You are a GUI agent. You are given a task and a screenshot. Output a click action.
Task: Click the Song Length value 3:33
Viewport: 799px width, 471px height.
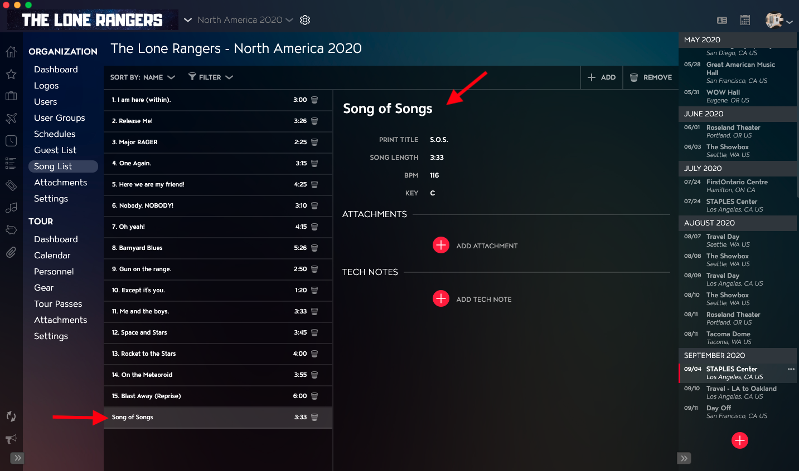(437, 158)
